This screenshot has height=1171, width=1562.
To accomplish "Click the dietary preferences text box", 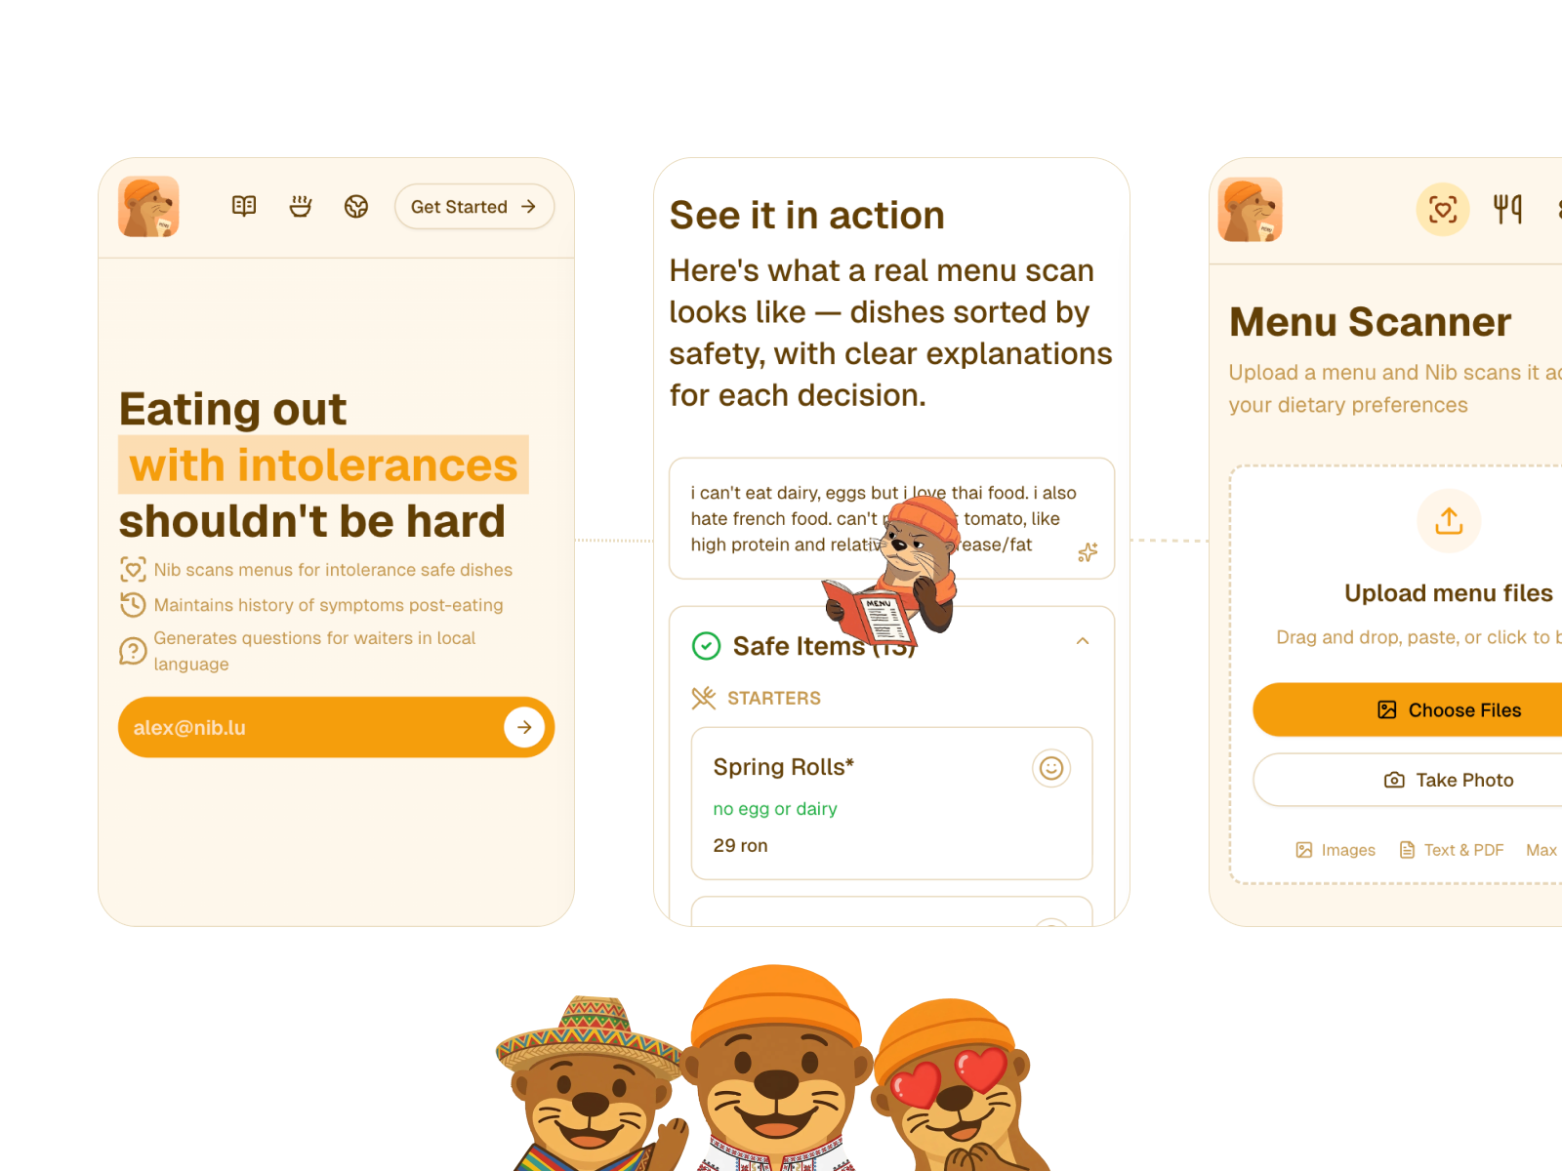I will pyautogui.click(x=891, y=518).
